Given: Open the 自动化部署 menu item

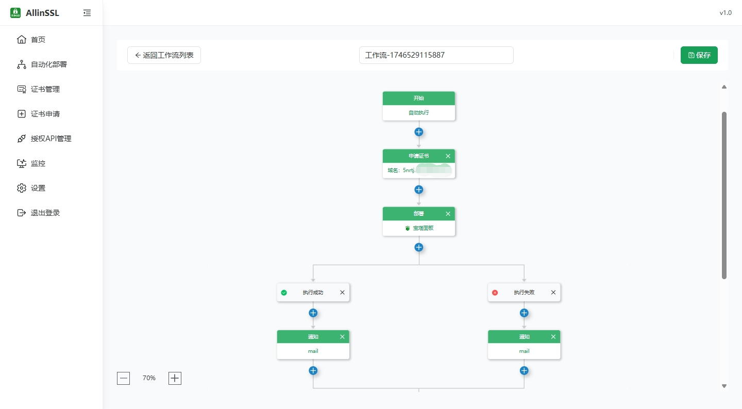Looking at the screenshot, I should point(48,64).
